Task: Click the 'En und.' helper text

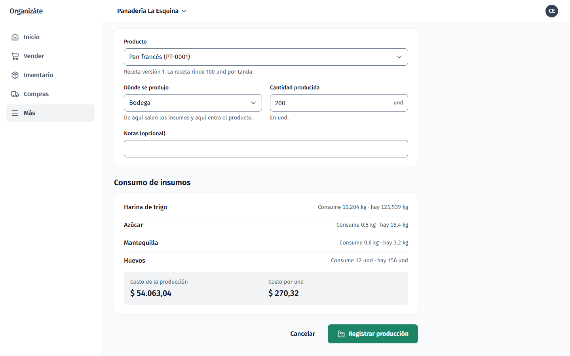Action: click(279, 118)
